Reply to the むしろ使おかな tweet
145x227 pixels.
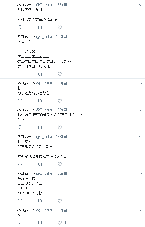(x=20, y=27)
